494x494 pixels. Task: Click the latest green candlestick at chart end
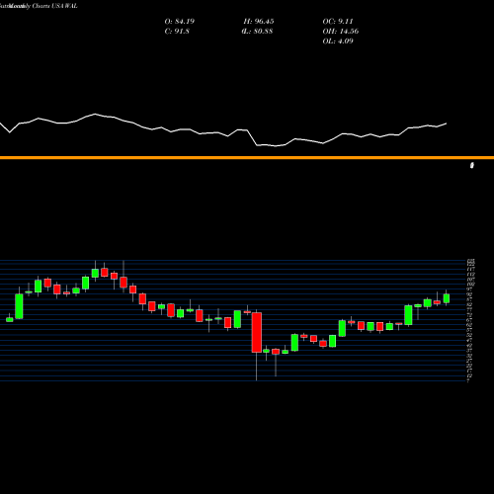[447, 298]
